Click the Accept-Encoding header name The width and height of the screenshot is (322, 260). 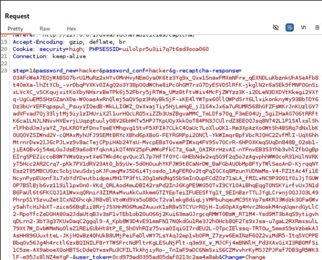[x=37, y=42]
